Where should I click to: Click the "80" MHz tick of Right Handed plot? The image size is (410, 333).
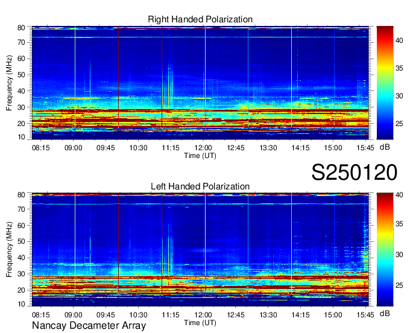(21, 28)
